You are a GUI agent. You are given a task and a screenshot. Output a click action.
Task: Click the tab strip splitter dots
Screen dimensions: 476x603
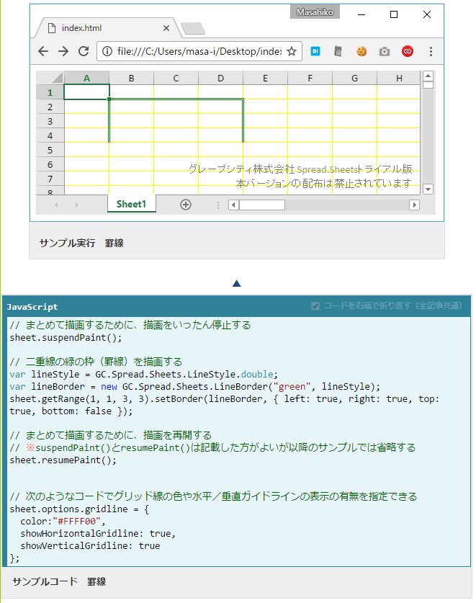click(x=218, y=205)
